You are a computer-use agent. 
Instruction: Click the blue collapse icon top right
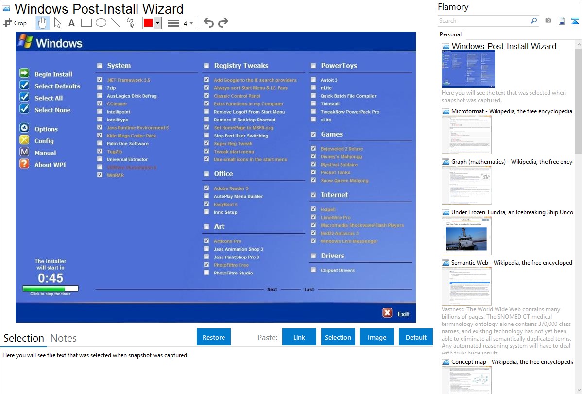pyautogui.click(x=575, y=21)
